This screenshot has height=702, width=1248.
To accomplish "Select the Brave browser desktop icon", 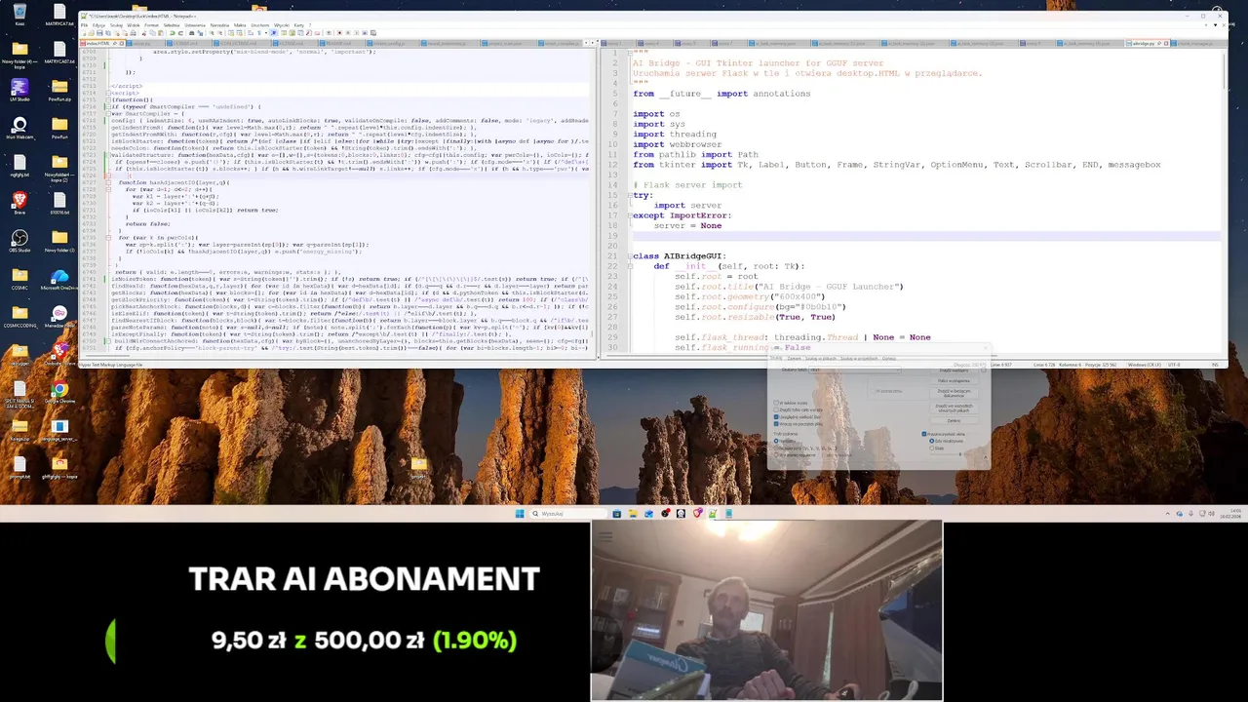I will pyautogui.click(x=19, y=203).
